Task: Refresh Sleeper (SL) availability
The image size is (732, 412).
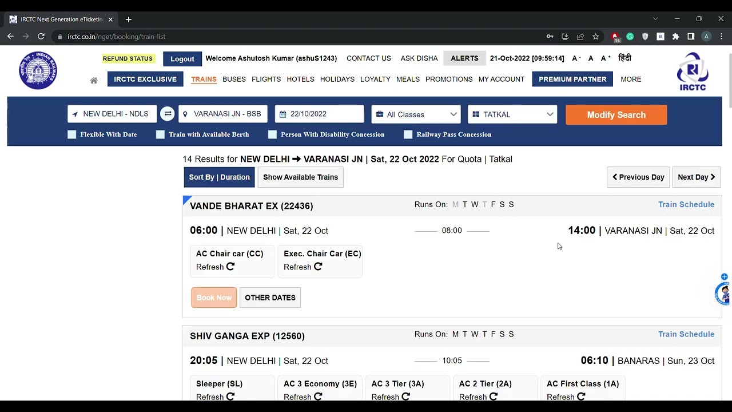Action: [x=230, y=397]
